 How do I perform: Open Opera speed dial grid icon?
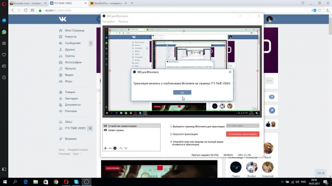click(x=32, y=10)
